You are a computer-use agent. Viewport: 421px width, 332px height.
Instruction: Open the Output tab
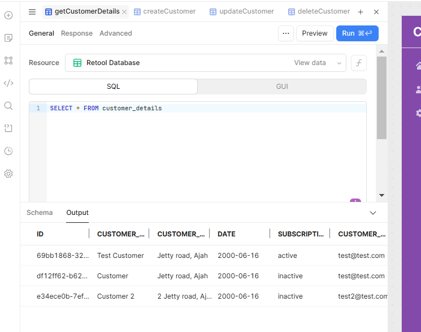(77, 213)
